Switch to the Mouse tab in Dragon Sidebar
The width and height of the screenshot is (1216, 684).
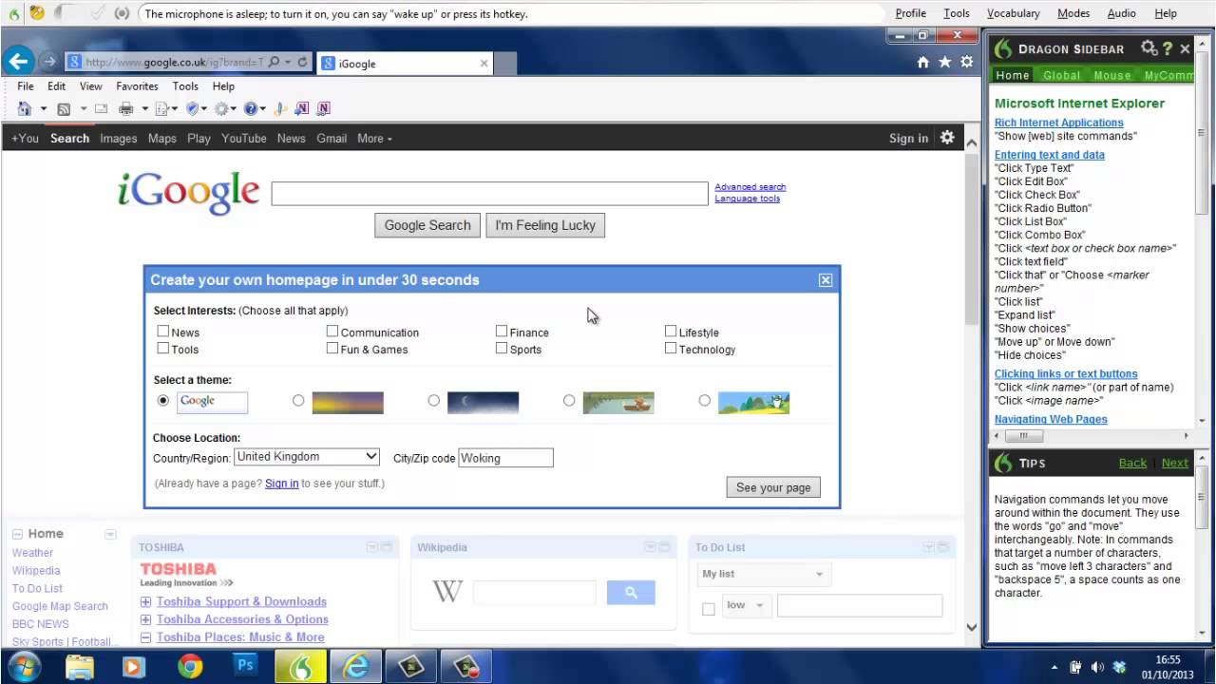tap(1111, 75)
